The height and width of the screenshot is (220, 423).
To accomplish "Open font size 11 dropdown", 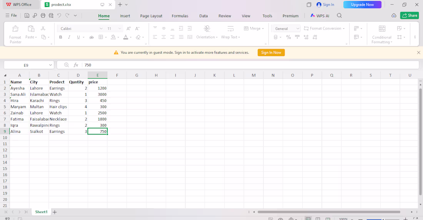I will (x=120, y=28).
